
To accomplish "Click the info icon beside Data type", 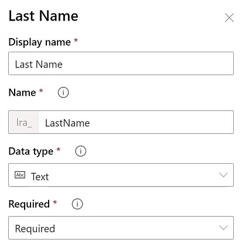I will [x=80, y=151].
